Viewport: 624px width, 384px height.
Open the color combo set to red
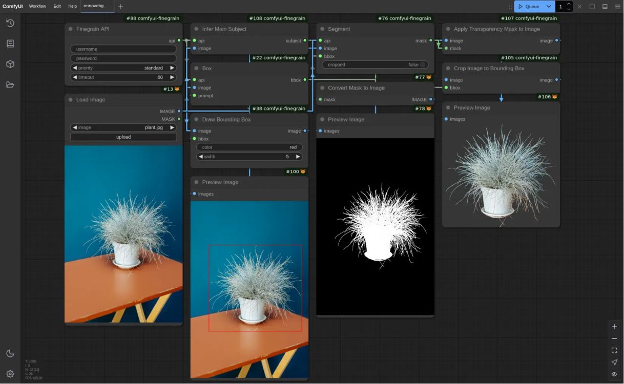(249, 147)
